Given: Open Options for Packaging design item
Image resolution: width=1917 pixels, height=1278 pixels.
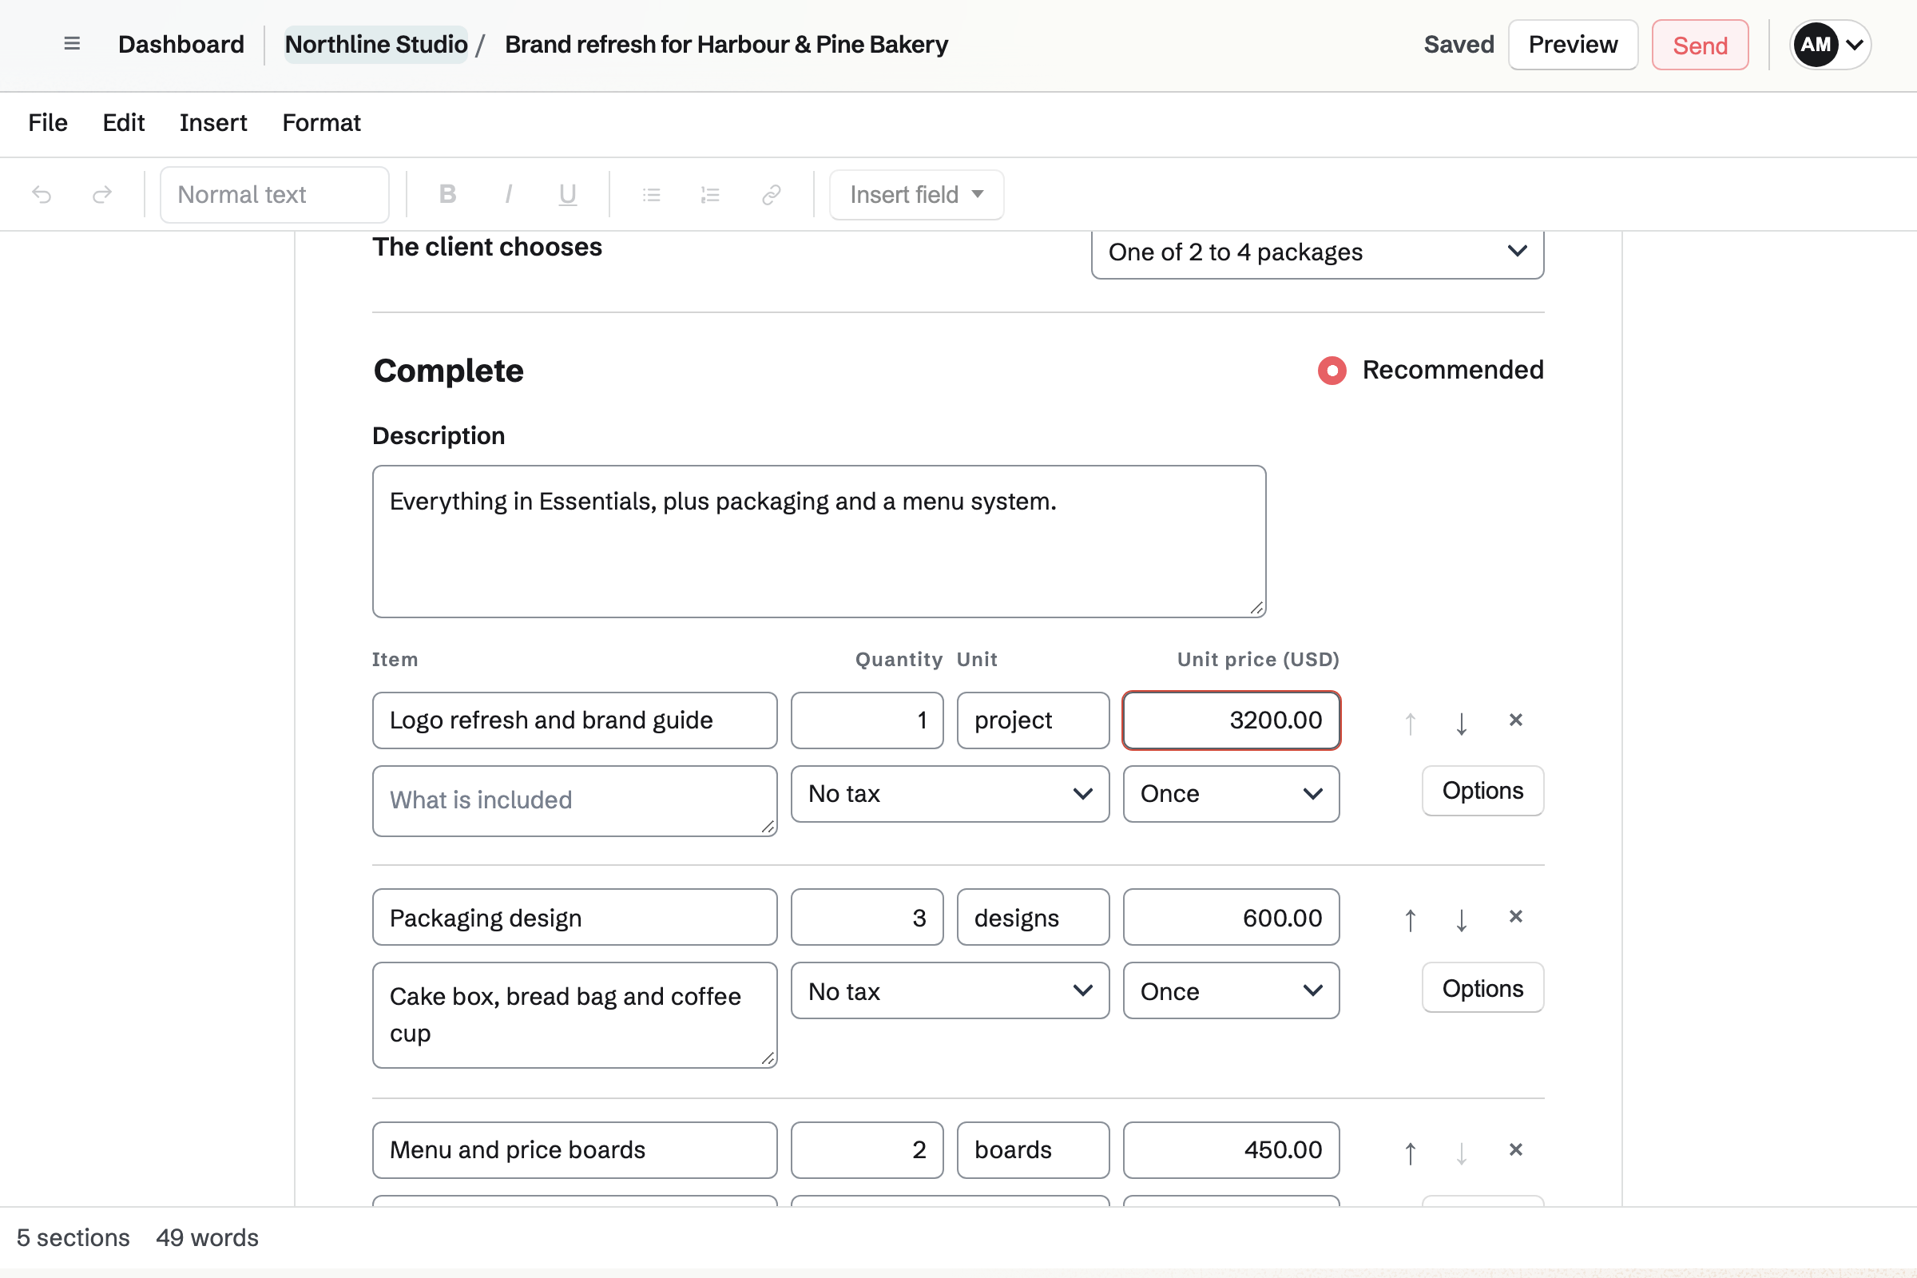Looking at the screenshot, I should [1482, 988].
